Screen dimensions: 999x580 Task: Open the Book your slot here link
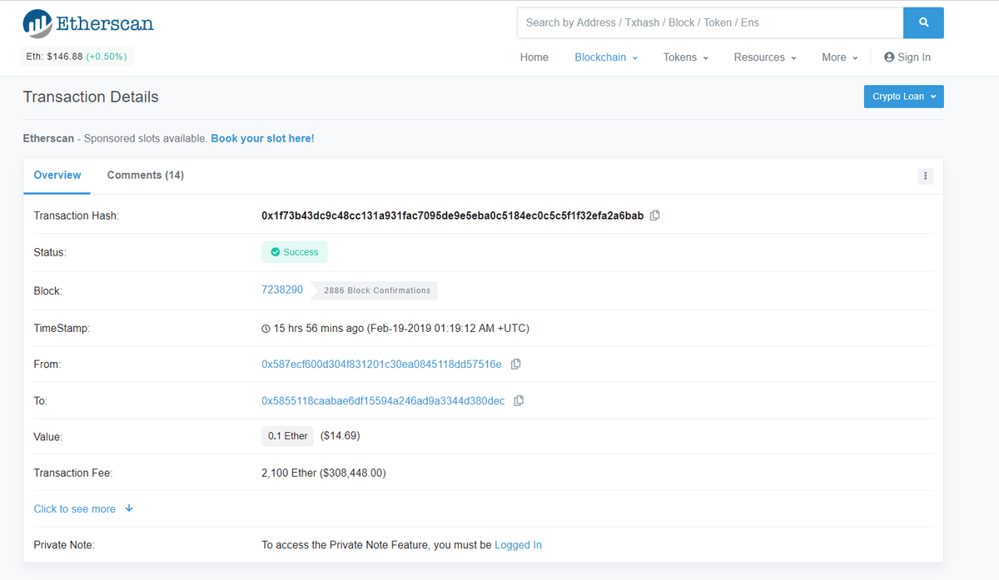click(x=262, y=138)
